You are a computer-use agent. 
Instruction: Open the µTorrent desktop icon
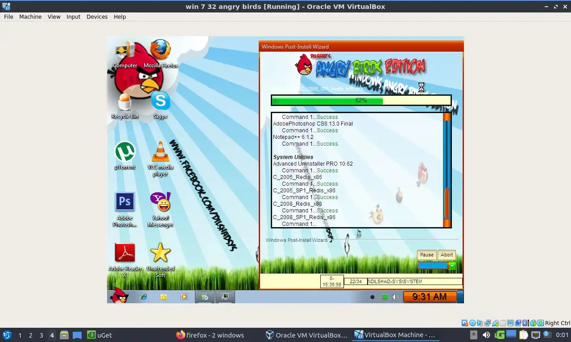[x=125, y=156]
